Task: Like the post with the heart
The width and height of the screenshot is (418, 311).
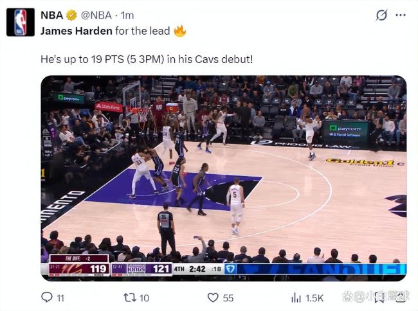Action: (x=212, y=298)
